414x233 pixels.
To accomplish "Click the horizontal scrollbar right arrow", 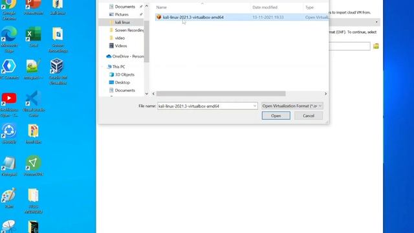I will pyautogui.click(x=325, y=94).
